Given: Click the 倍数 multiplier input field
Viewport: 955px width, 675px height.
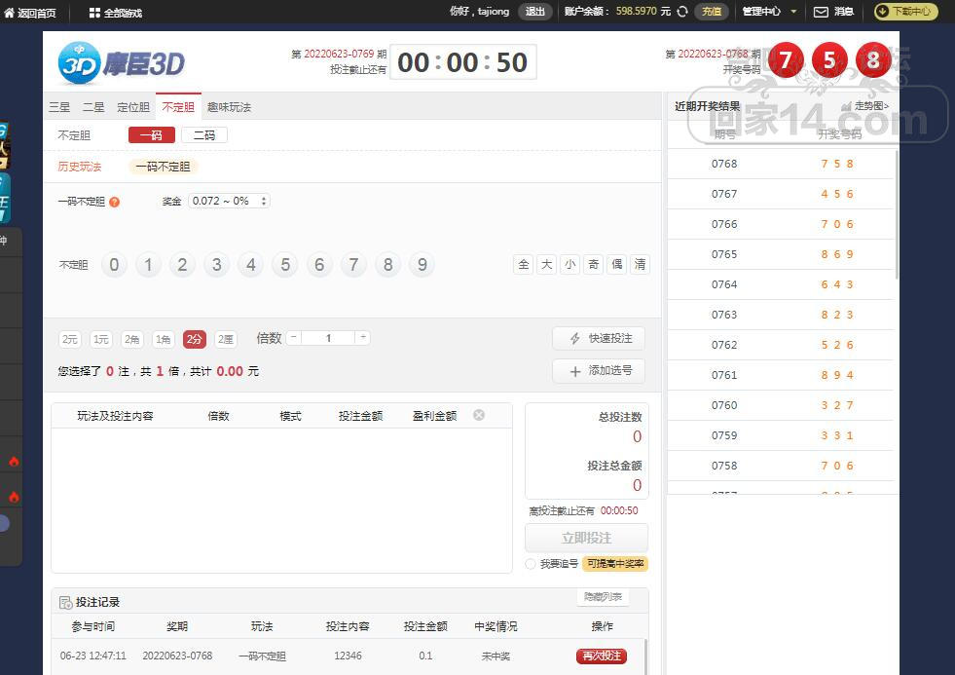Looking at the screenshot, I should click(328, 337).
